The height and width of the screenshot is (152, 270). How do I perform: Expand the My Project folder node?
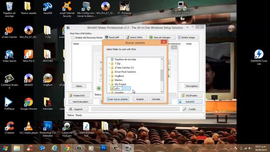[109, 84]
